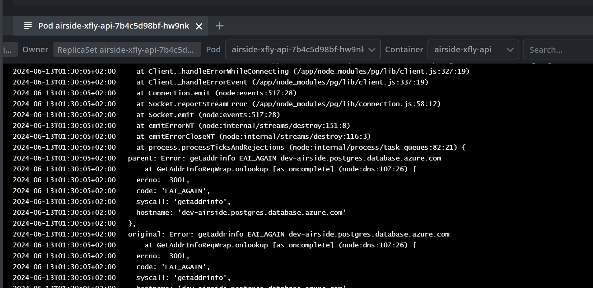593x288 pixels.
Task: Click the ReplicaSet airside-xfly-api owner badge
Action: [127, 50]
